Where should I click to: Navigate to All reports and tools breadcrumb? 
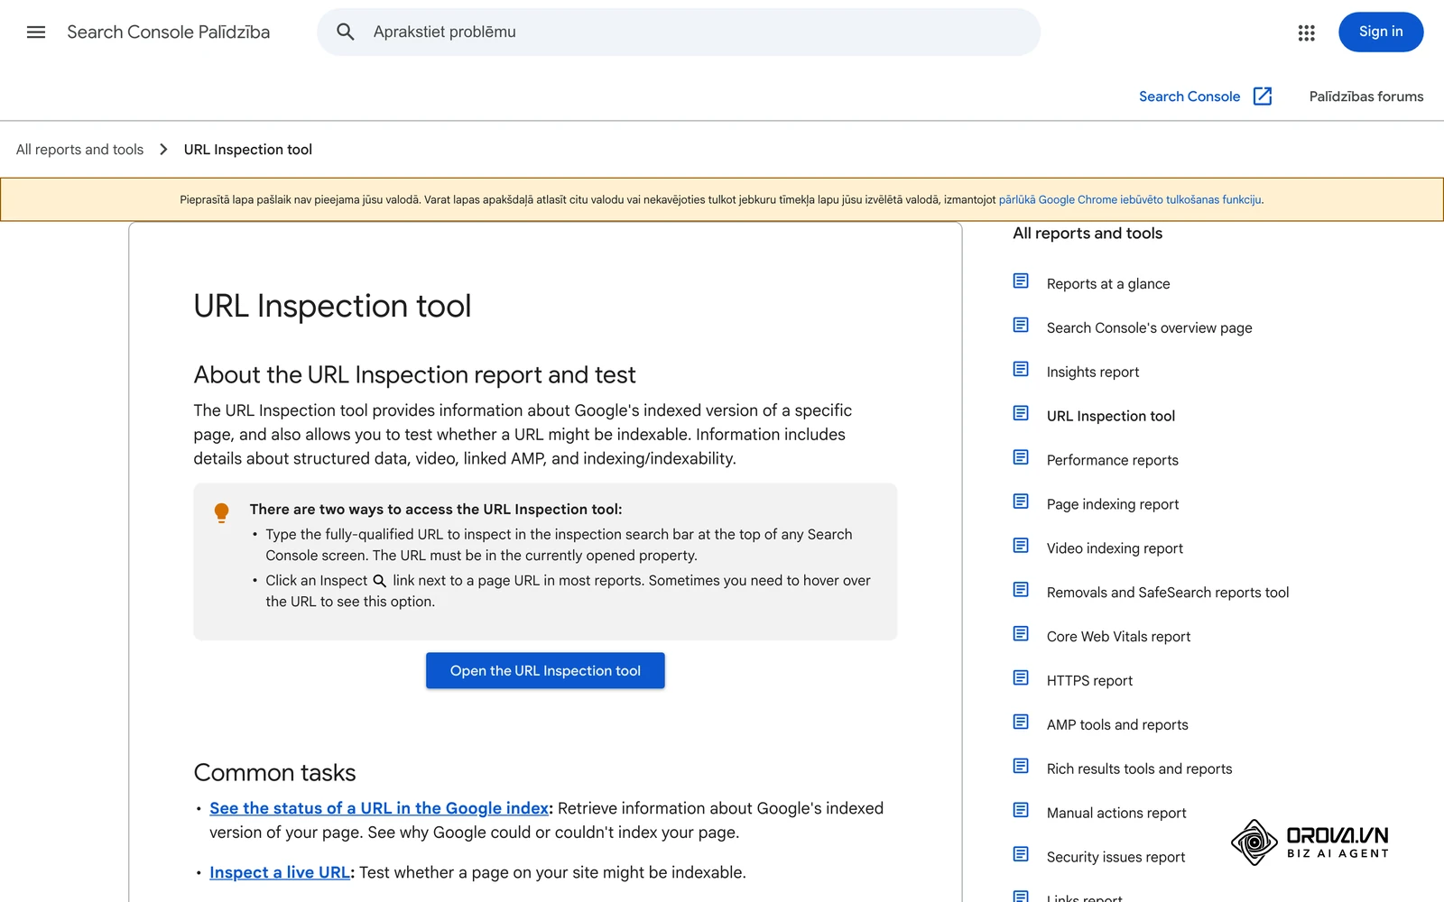pyautogui.click(x=79, y=150)
